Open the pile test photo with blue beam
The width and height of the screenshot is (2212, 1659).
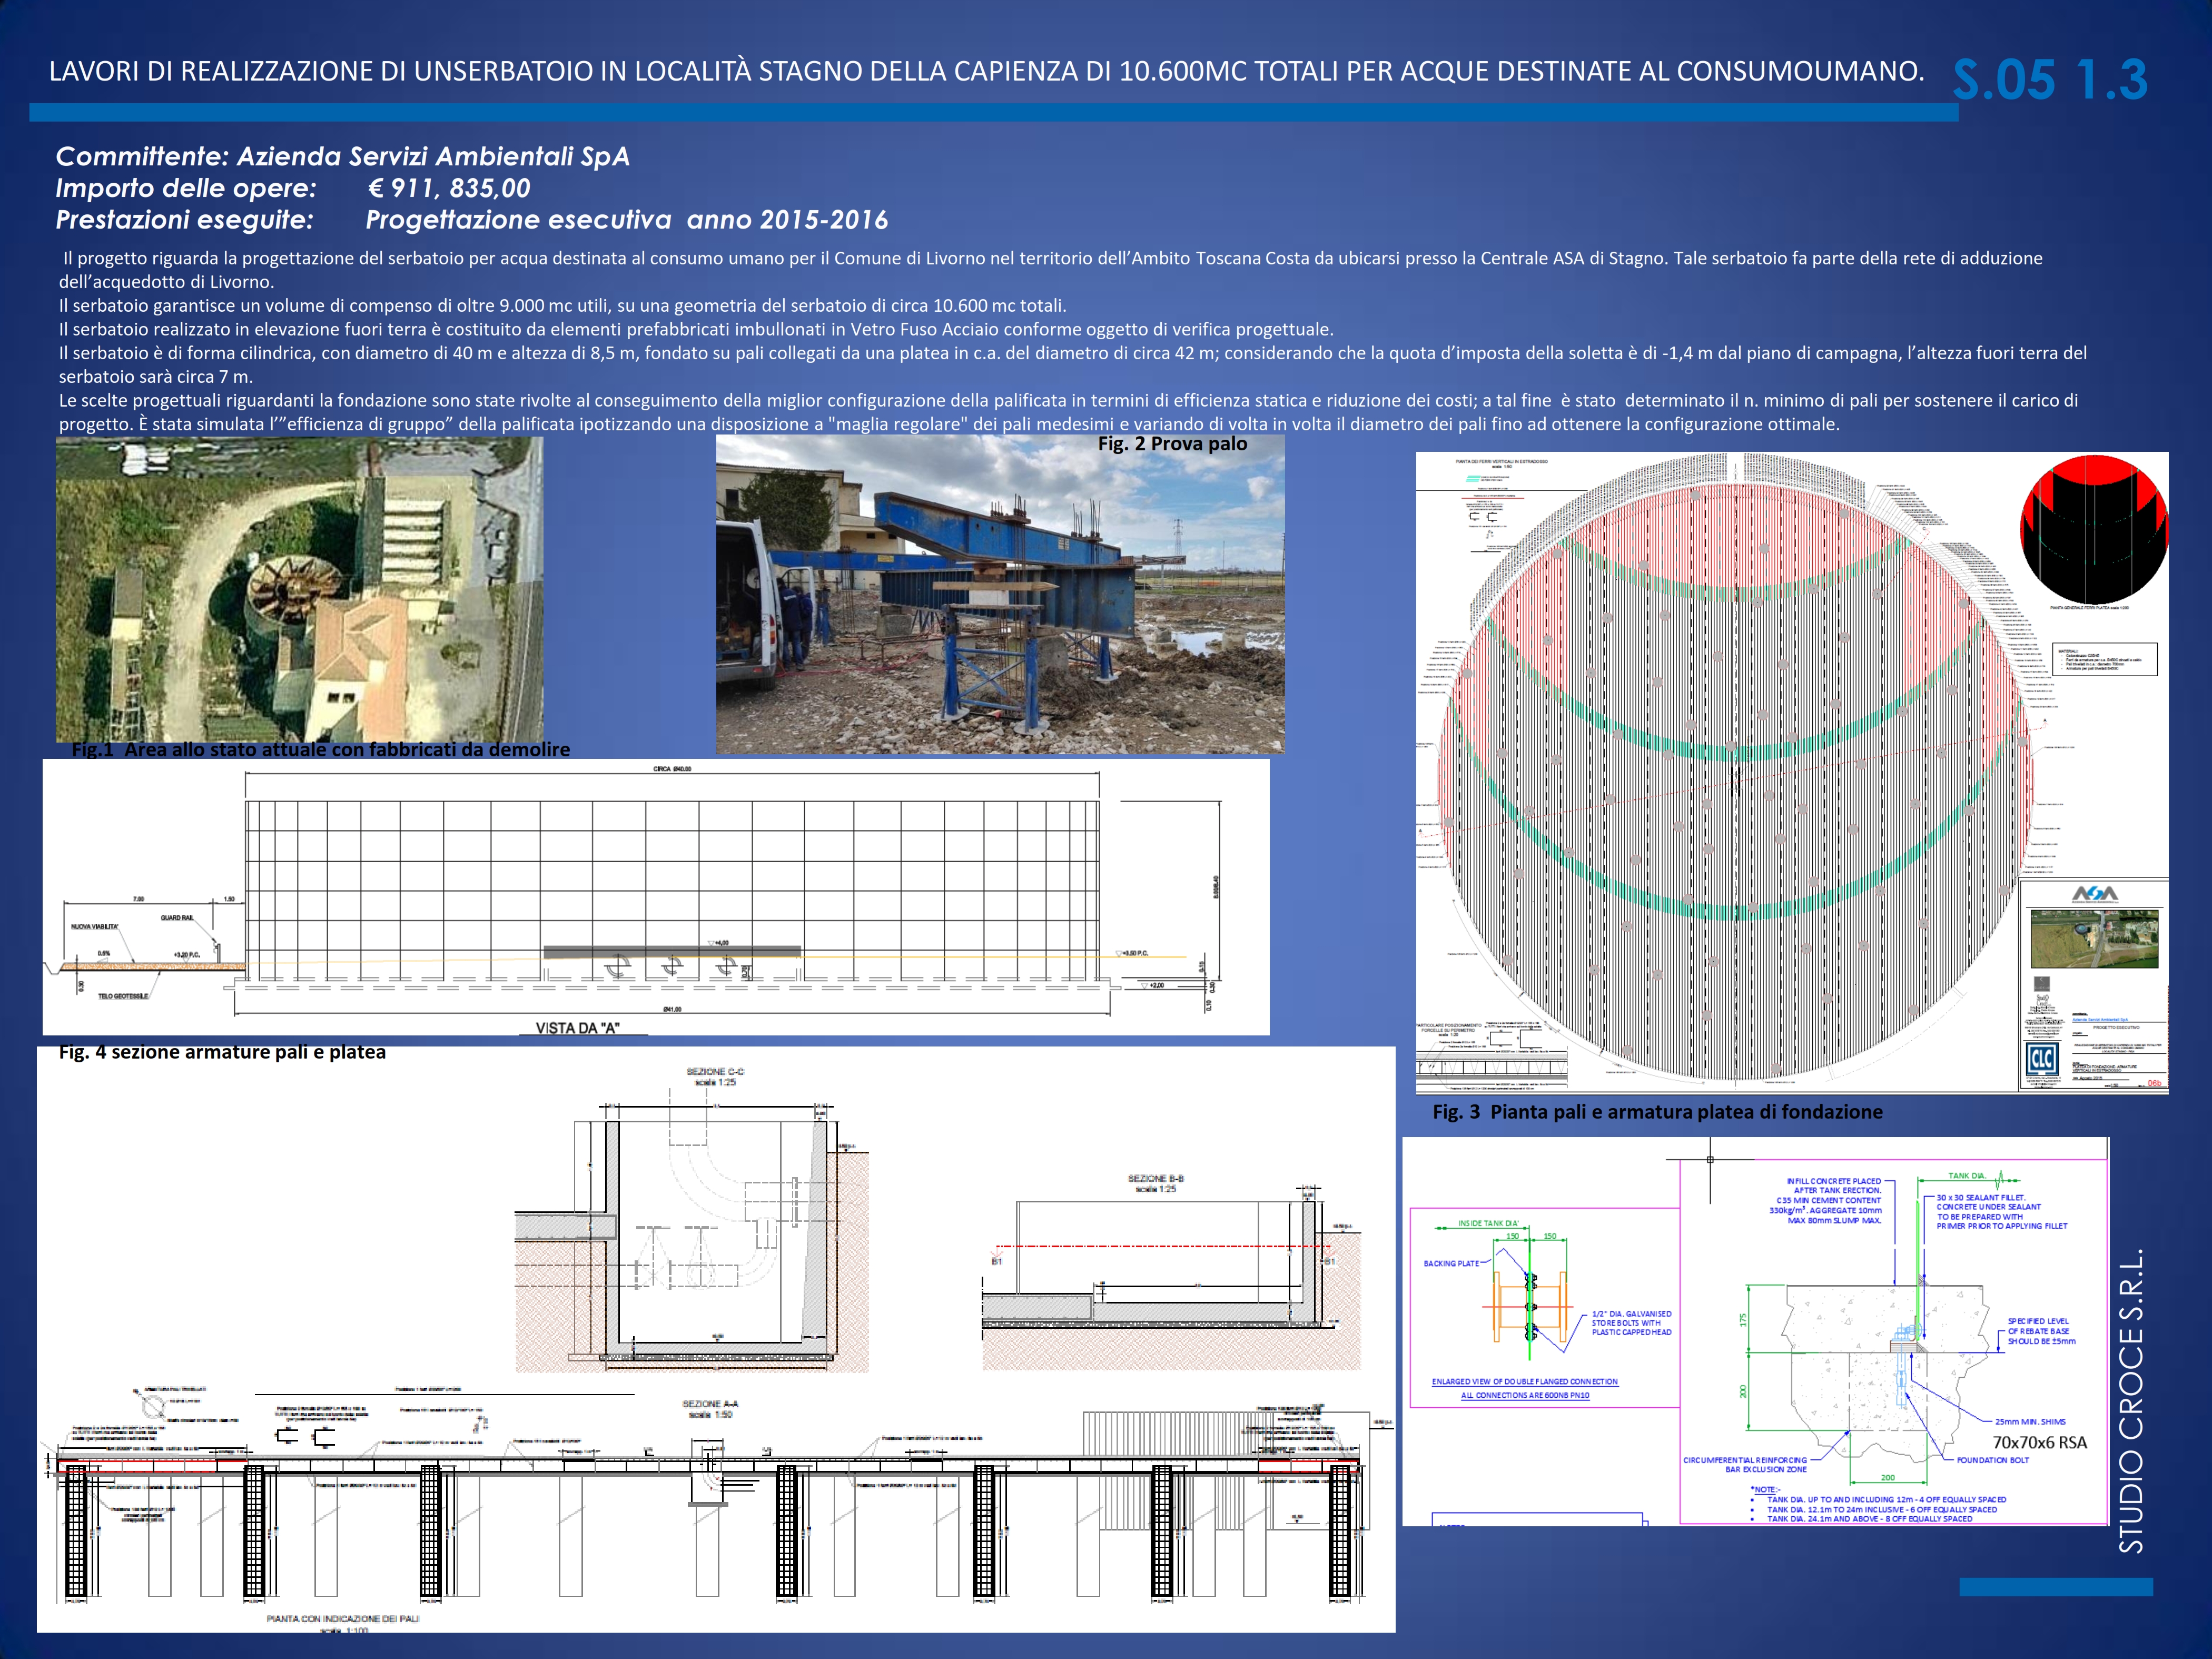click(x=1000, y=594)
